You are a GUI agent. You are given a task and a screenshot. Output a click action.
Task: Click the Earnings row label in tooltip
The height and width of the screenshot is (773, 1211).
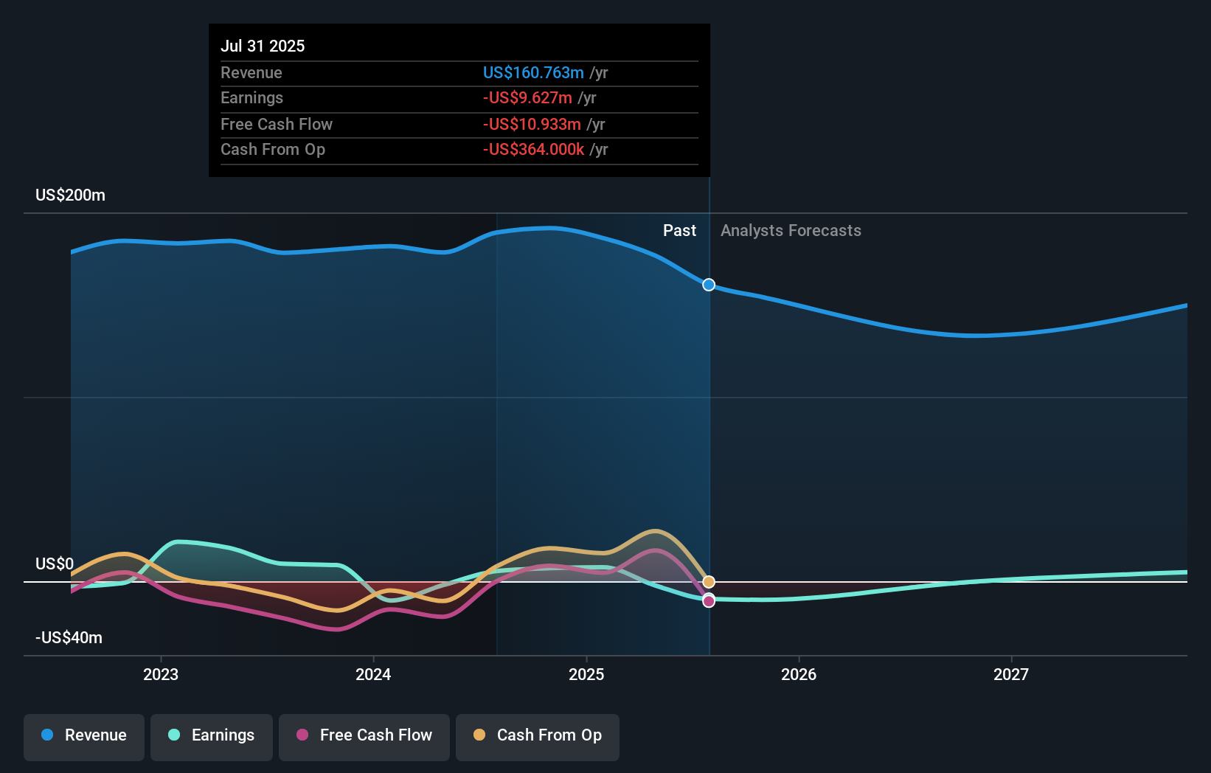[x=251, y=97]
